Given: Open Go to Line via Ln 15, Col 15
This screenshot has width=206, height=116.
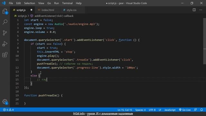Looking at the screenshot, I should click(125, 110).
